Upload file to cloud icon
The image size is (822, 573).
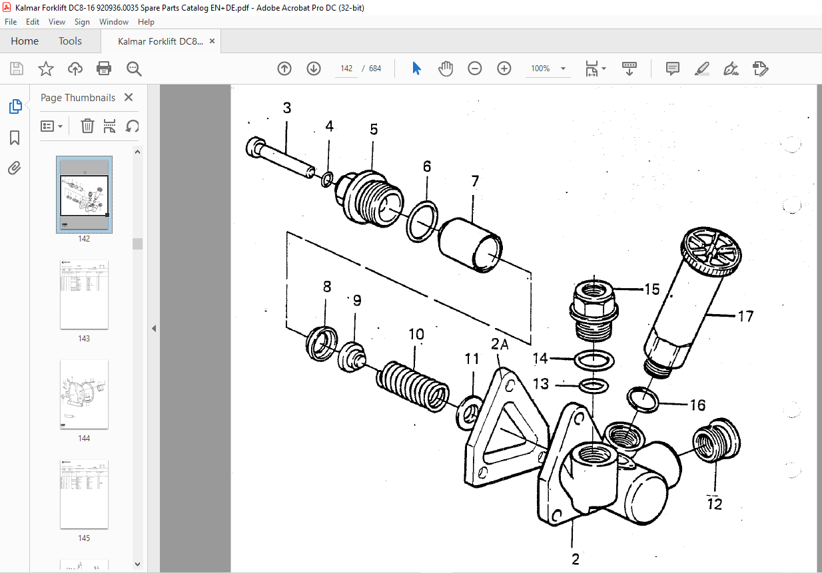75,69
